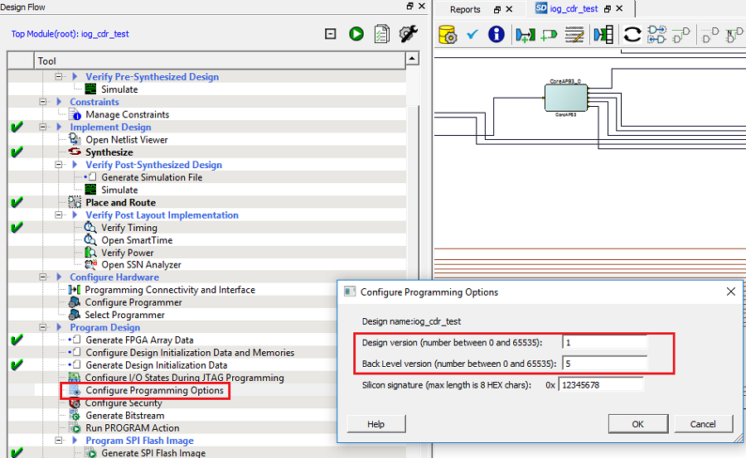Collapse the Configure Hardware tree node

coord(43,277)
